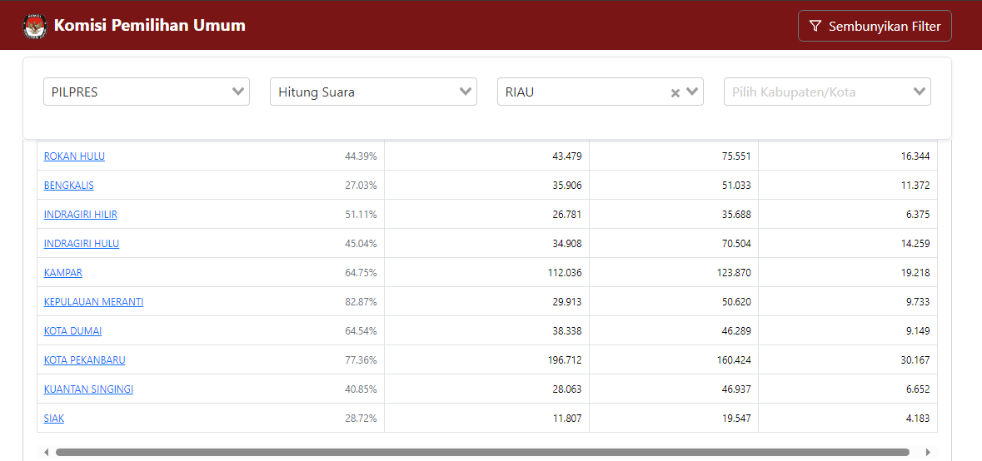Image resolution: width=982 pixels, height=461 pixels.
Task: Click the 64.54% value for Kota Dumai
Action: (361, 331)
